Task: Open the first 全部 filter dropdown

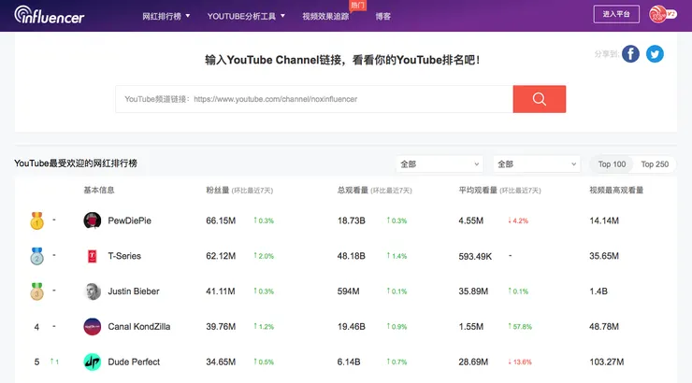Action: tap(440, 164)
